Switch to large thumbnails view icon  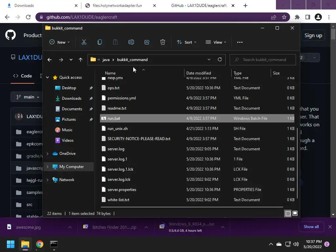[x=295, y=213]
